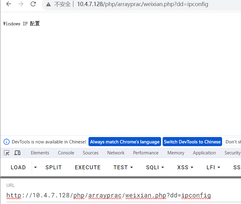
Task: Focus the browser address bar URL
Action: coord(142,4)
